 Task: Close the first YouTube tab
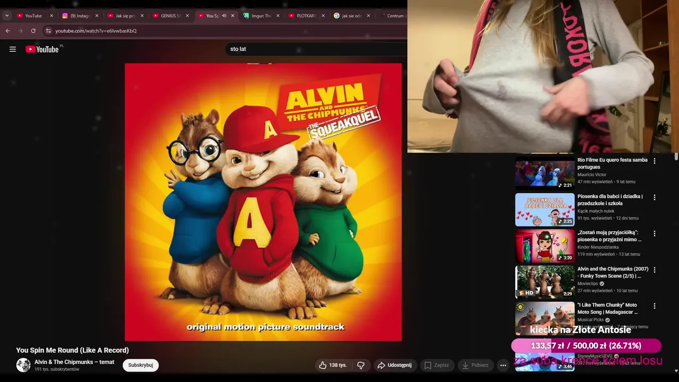pyautogui.click(x=51, y=16)
